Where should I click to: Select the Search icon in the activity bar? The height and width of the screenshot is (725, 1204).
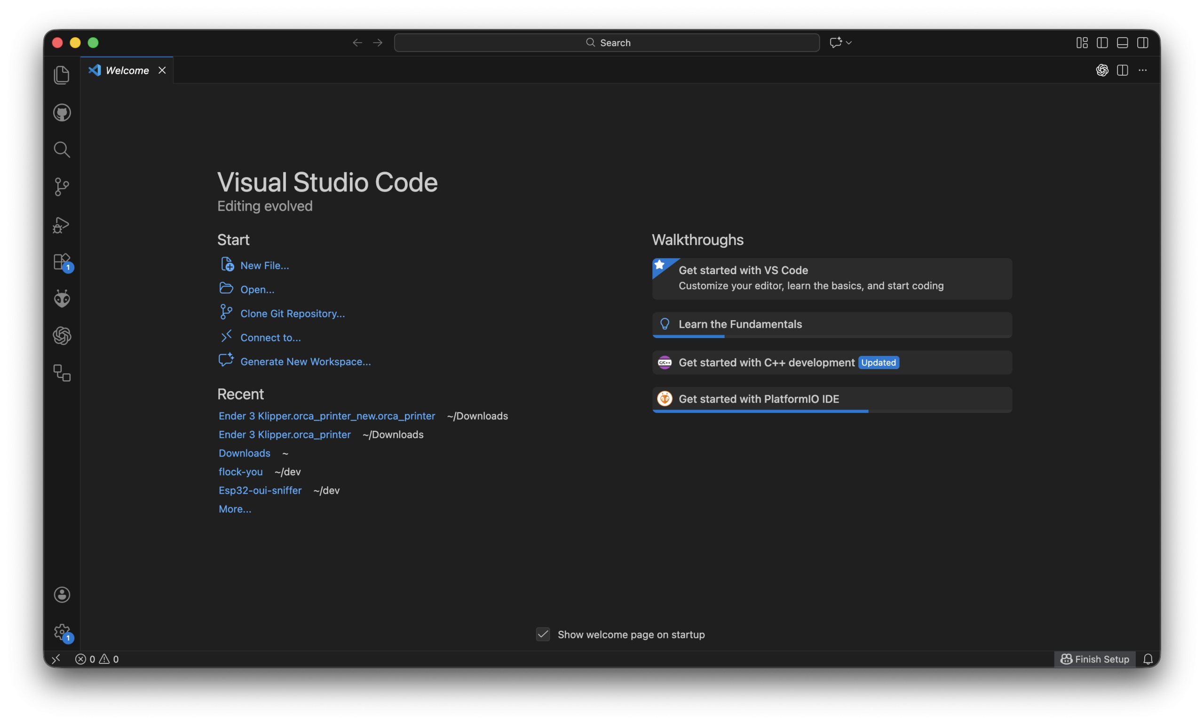point(62,150)
